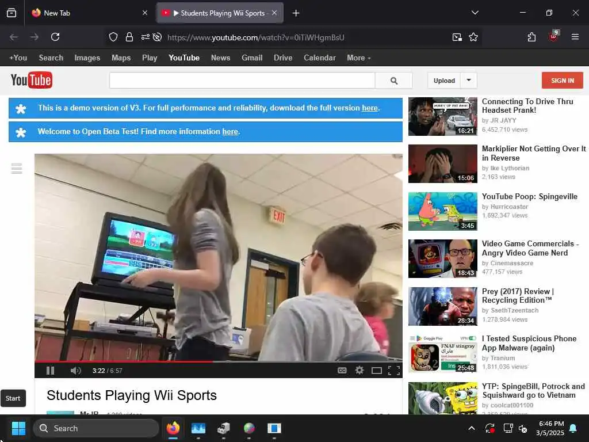Image resolution: width=589 pixels, height=442 pixels.
Task: Click the Firefox taskbar icon
Action: (173, 428)
